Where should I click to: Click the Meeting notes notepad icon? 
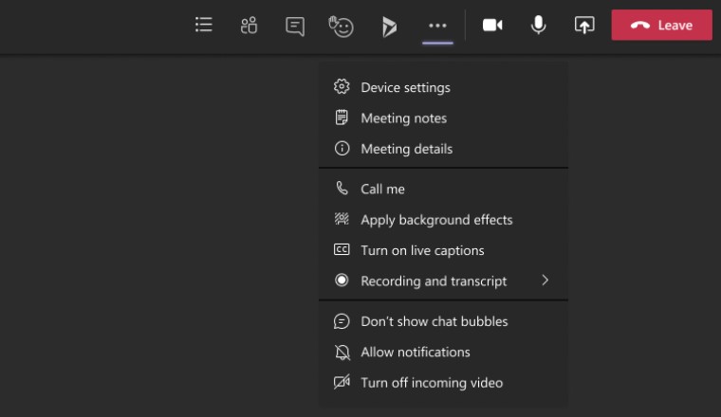pos(342,118)
